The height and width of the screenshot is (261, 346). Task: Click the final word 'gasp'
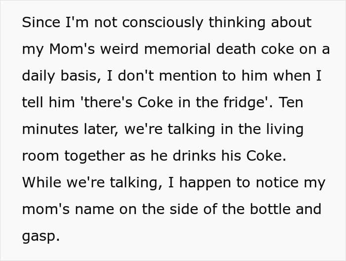(39, 237)
